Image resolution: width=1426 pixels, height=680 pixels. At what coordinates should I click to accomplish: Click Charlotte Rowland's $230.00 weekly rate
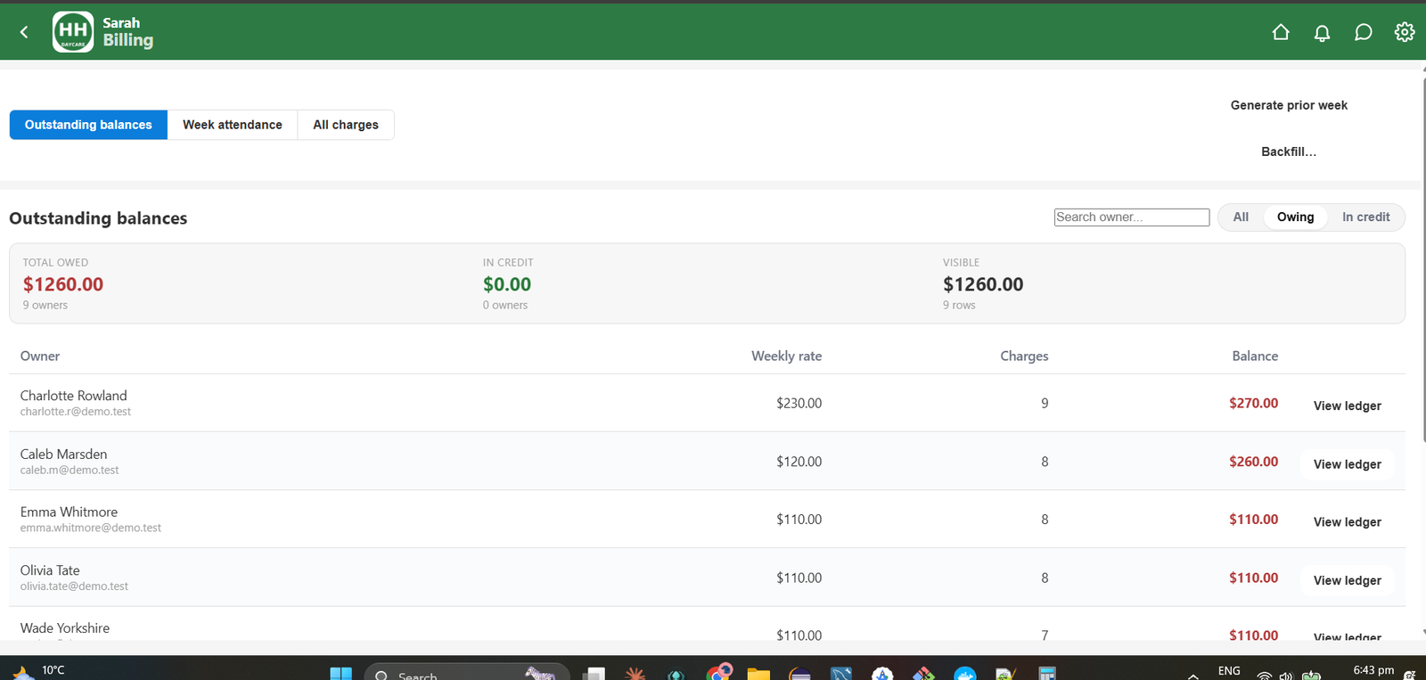(799, 403)
